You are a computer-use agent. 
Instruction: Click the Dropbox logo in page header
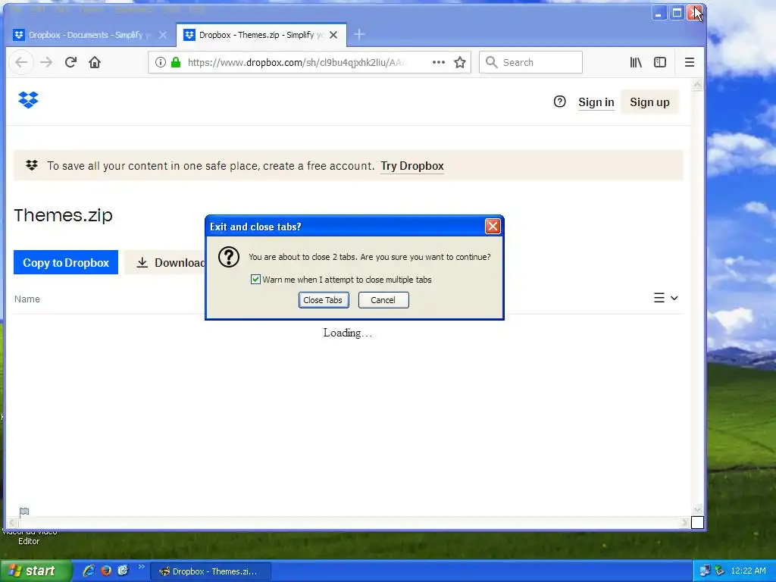28,100
